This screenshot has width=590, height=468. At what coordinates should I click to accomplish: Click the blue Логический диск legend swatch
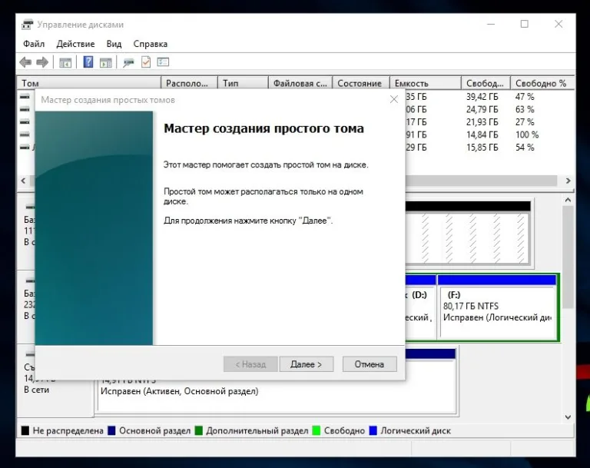coord(373,430)
